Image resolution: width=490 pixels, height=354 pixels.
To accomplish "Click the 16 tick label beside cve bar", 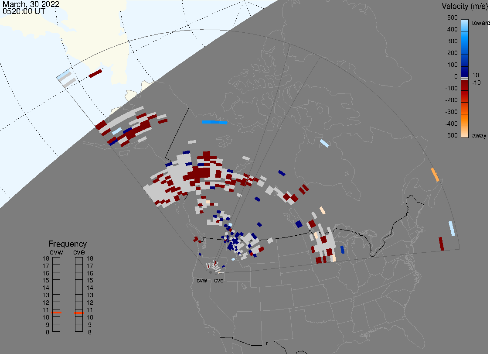I will point(90,273).
